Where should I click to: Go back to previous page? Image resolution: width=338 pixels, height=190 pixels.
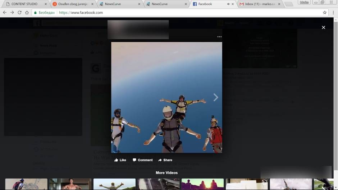coord(5,13)
